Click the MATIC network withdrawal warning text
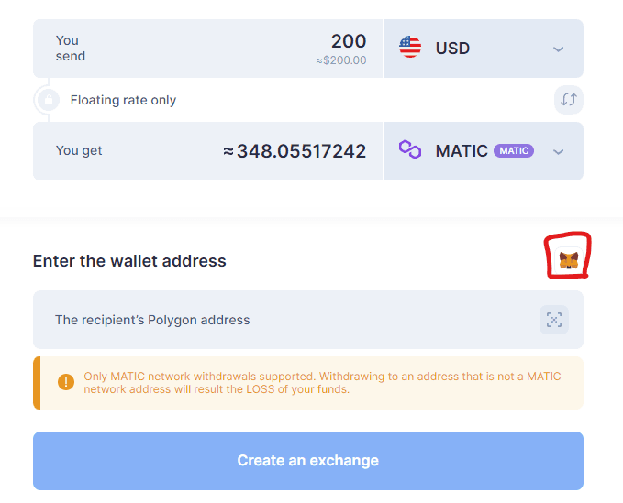 [322, 383]
